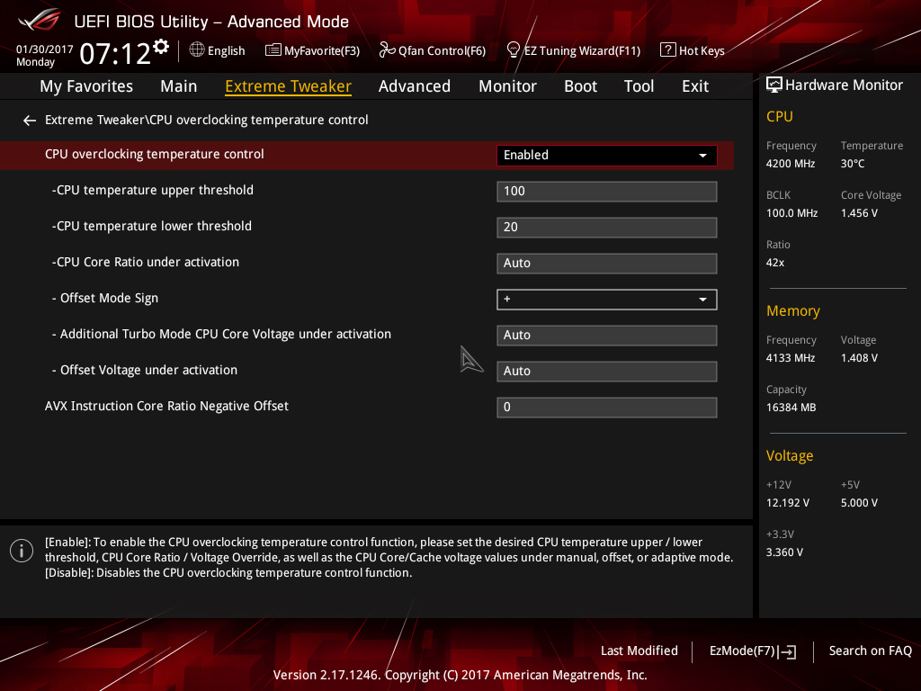Click Last Modified
Viewport: 921px width, 691px height.
(639, 651)
